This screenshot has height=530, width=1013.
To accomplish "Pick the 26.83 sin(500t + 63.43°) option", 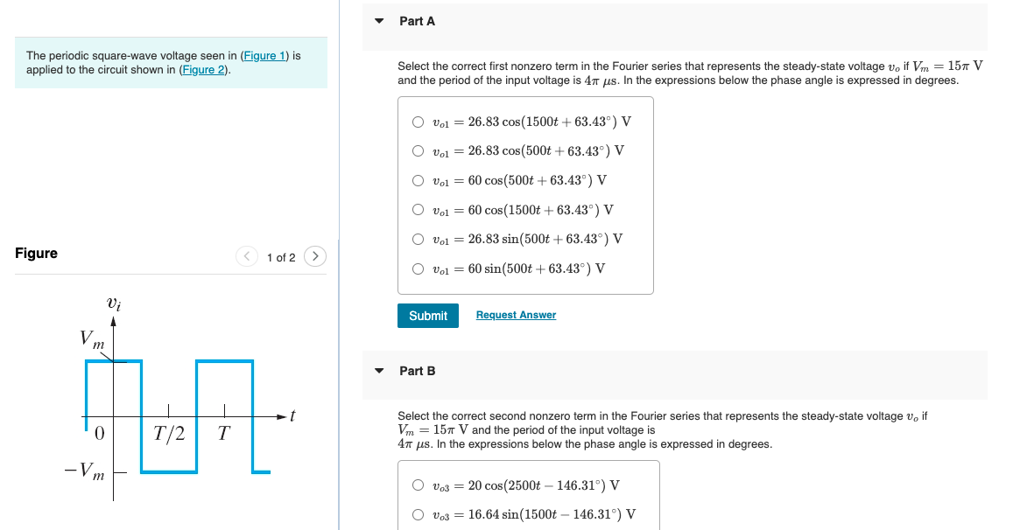I will (418, 239).
